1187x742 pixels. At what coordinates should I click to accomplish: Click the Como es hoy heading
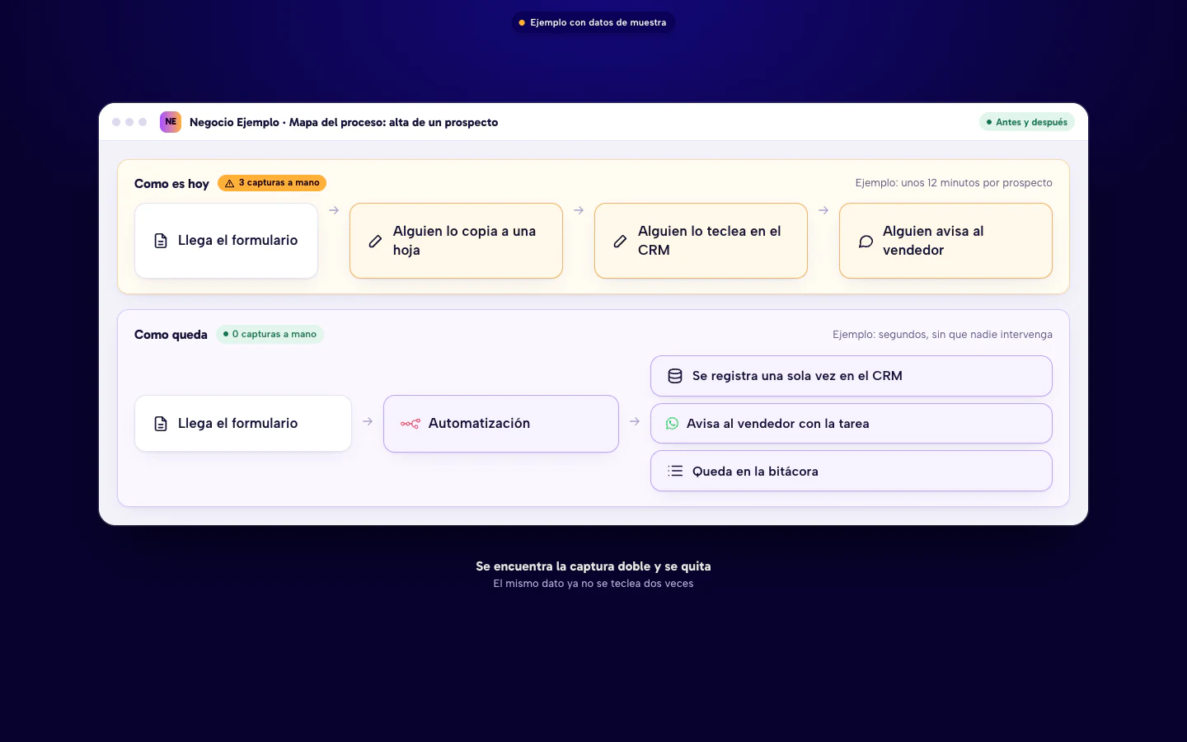tap(171, 184)
